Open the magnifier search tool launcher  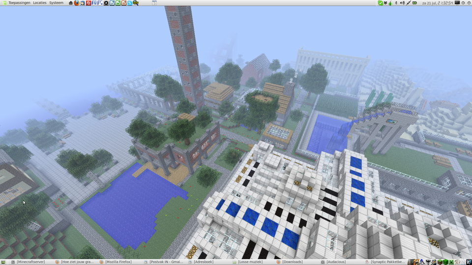pyautogui.click(x=136, y=3)
